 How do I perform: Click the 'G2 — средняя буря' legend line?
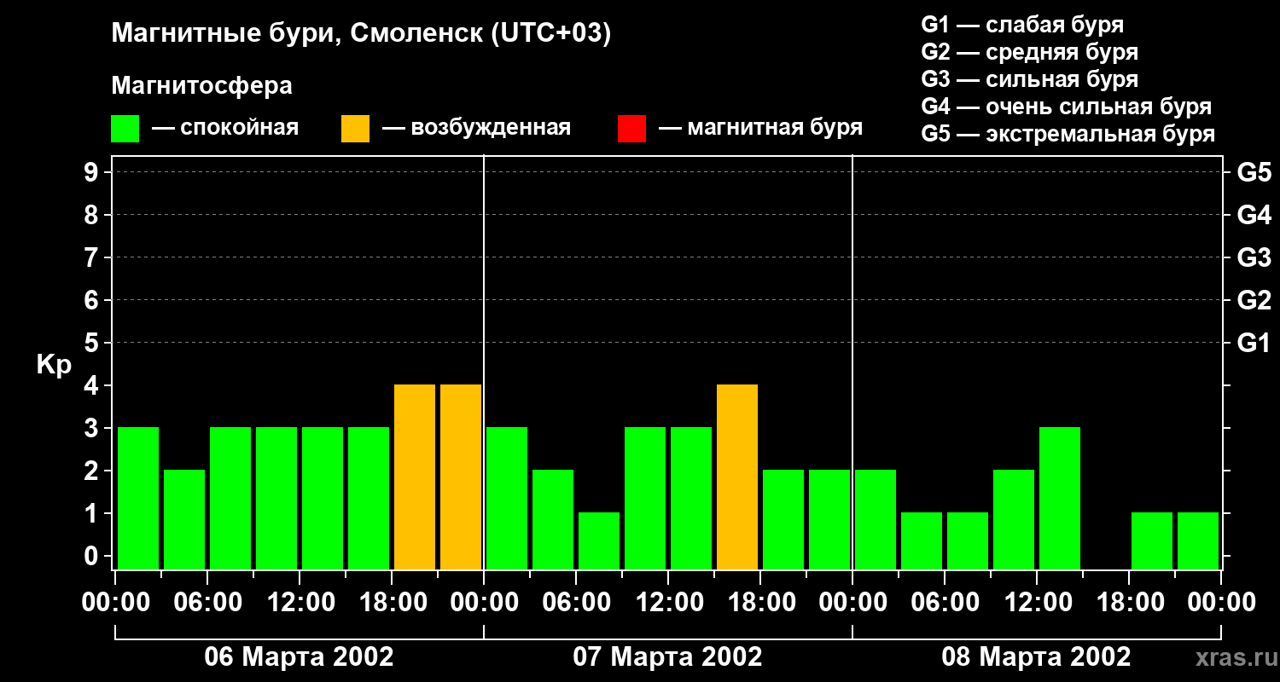pyautogui.click(x=1030, y=52)
